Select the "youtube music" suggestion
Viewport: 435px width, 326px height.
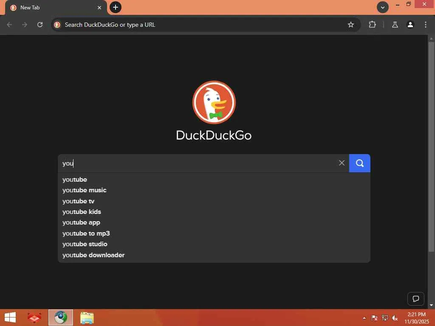point(214,190)
